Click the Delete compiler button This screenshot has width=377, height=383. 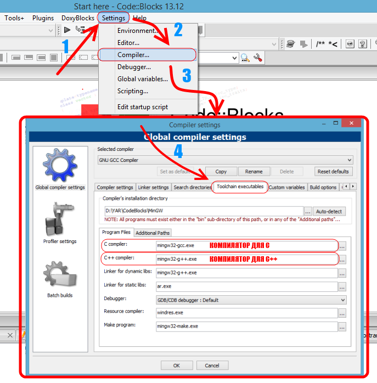click(287, 171)
